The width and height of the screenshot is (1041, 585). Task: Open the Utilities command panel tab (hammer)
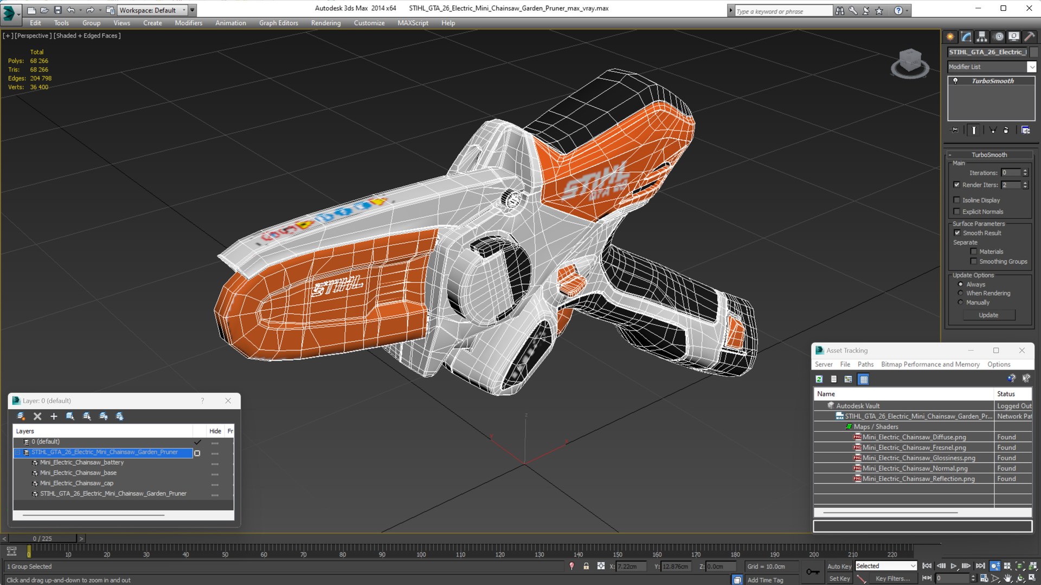pyautogui.click(x=1029, y=37)
